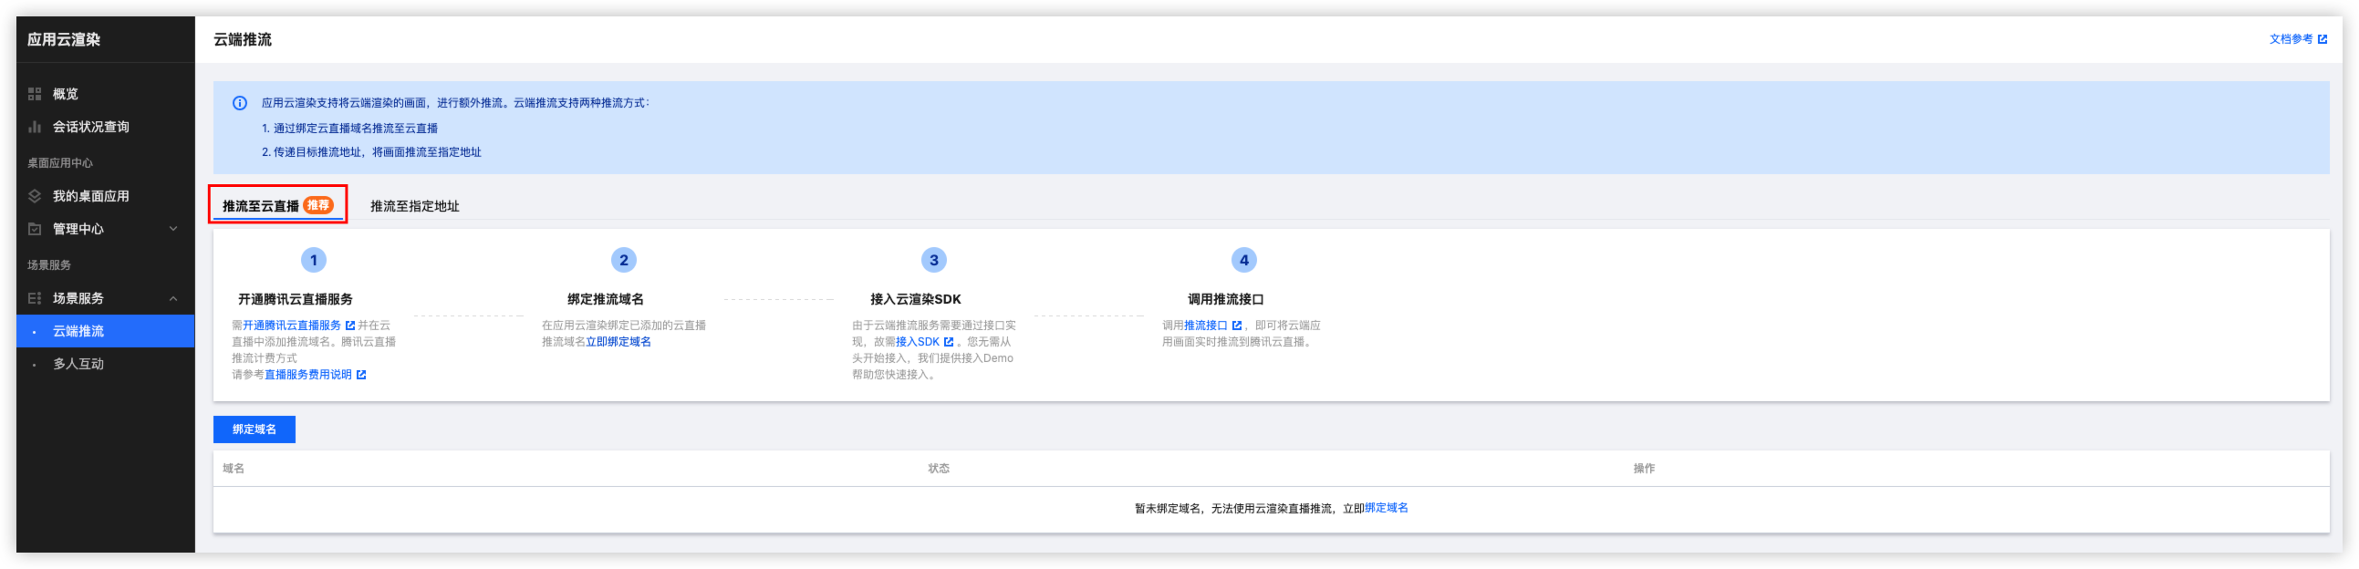Click the 我的桌面应用 layers icon
Screen dimensions: 2359x569
[35, 197]
